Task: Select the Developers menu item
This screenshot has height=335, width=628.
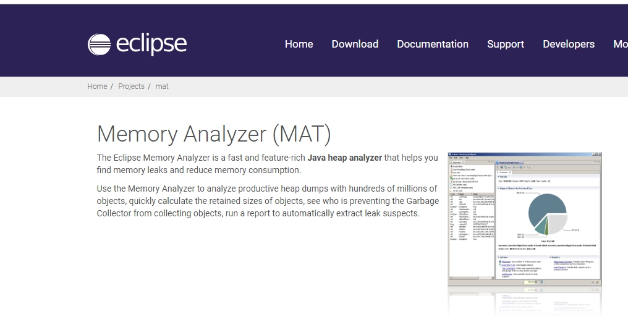Action: coord(568,44)
